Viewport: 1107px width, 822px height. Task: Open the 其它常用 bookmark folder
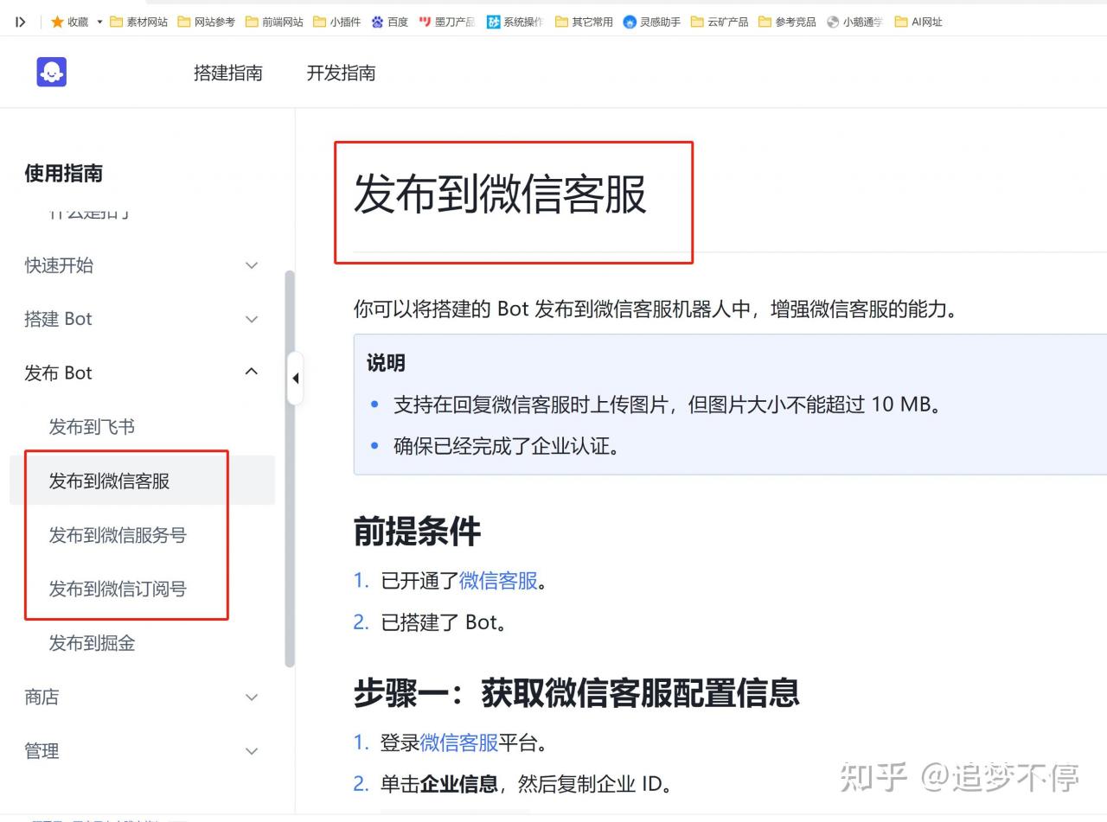pos(584,22)
